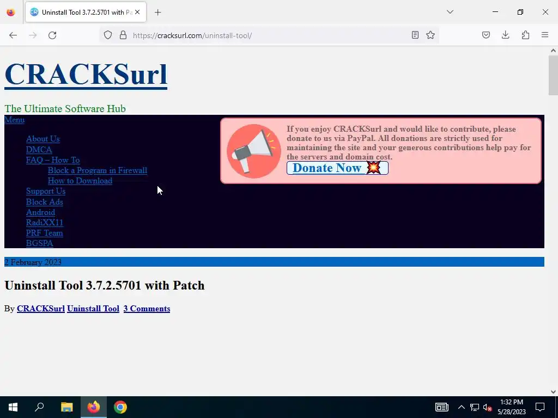Click the muted volume tray icon
This screenshot has height=418, width=558.
click(x=487, y=407)
